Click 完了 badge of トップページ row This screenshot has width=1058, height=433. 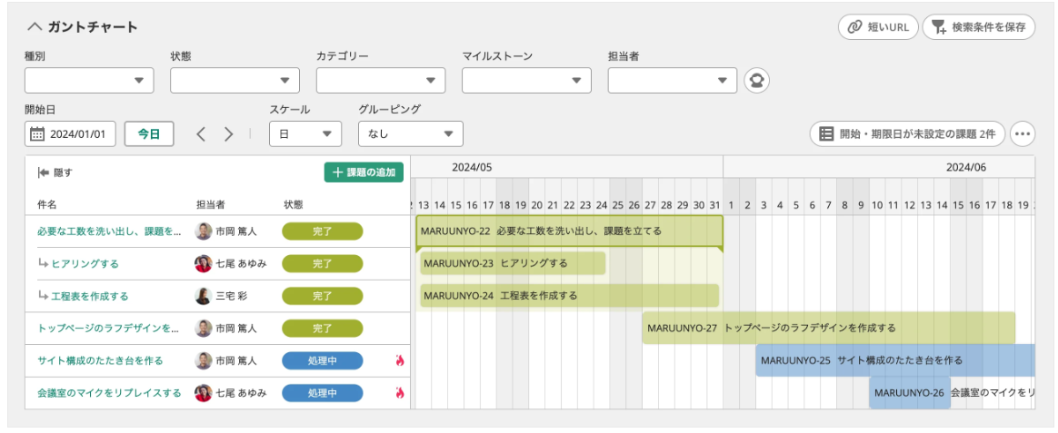click(x=323, y=328)
